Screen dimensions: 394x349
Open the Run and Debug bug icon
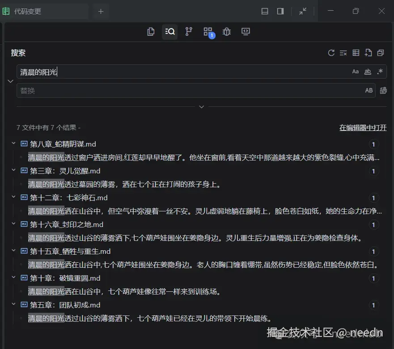pos(227,32)
